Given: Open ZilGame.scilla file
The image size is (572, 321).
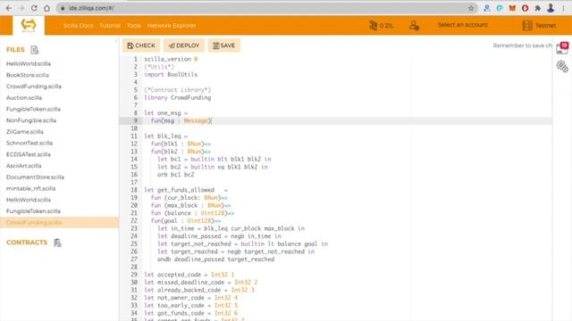Looking at the screenshot, I should click(24, 131).
